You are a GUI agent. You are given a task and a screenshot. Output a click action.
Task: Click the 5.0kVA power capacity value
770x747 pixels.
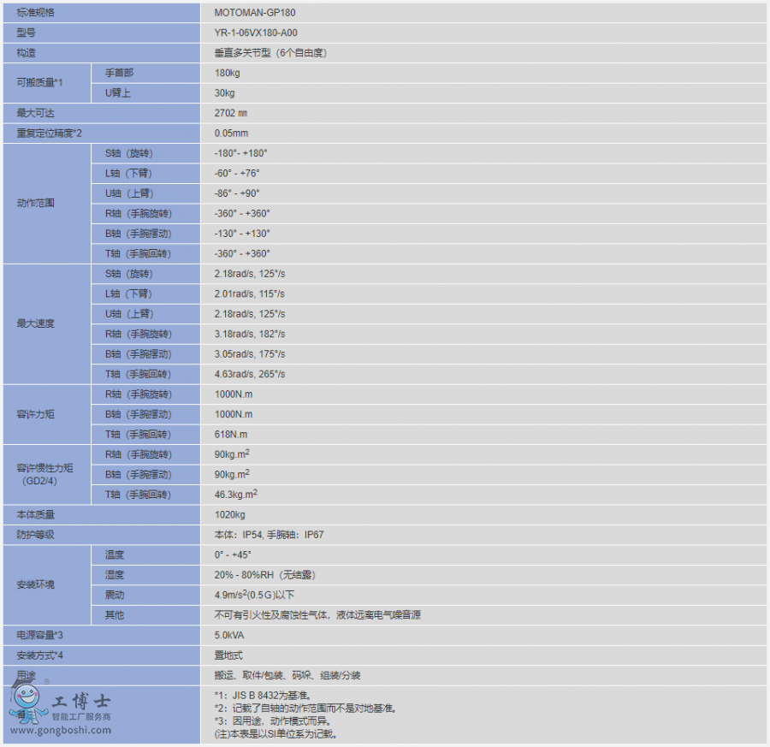228,636
